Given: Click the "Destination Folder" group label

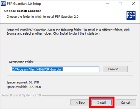Looking at the screenshot, I should [x=21, y=62].
